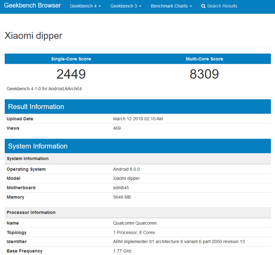The height and width of the screenshot is (255, 275).
Task: Click the Operating System row label
Action: pyautogui.click(x=26, y=169)
